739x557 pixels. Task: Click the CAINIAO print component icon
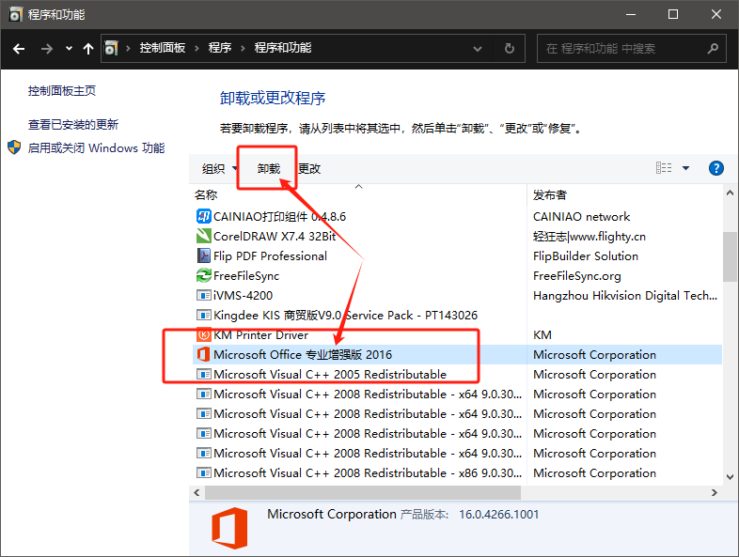(203, 217)
